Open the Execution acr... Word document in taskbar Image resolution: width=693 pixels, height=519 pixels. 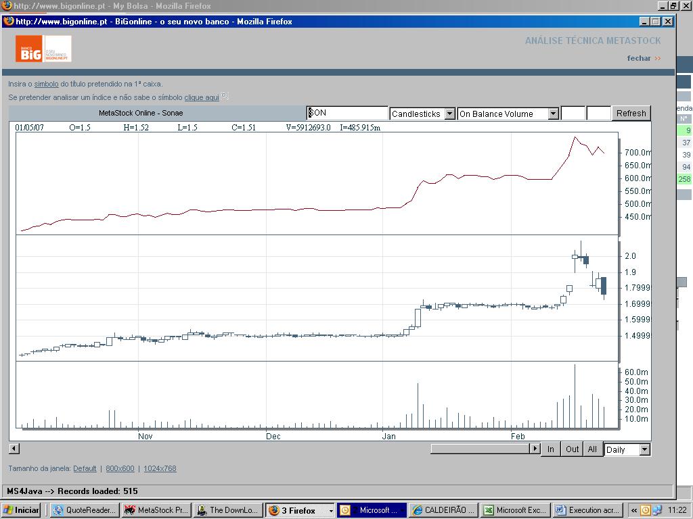coord(588,510)
